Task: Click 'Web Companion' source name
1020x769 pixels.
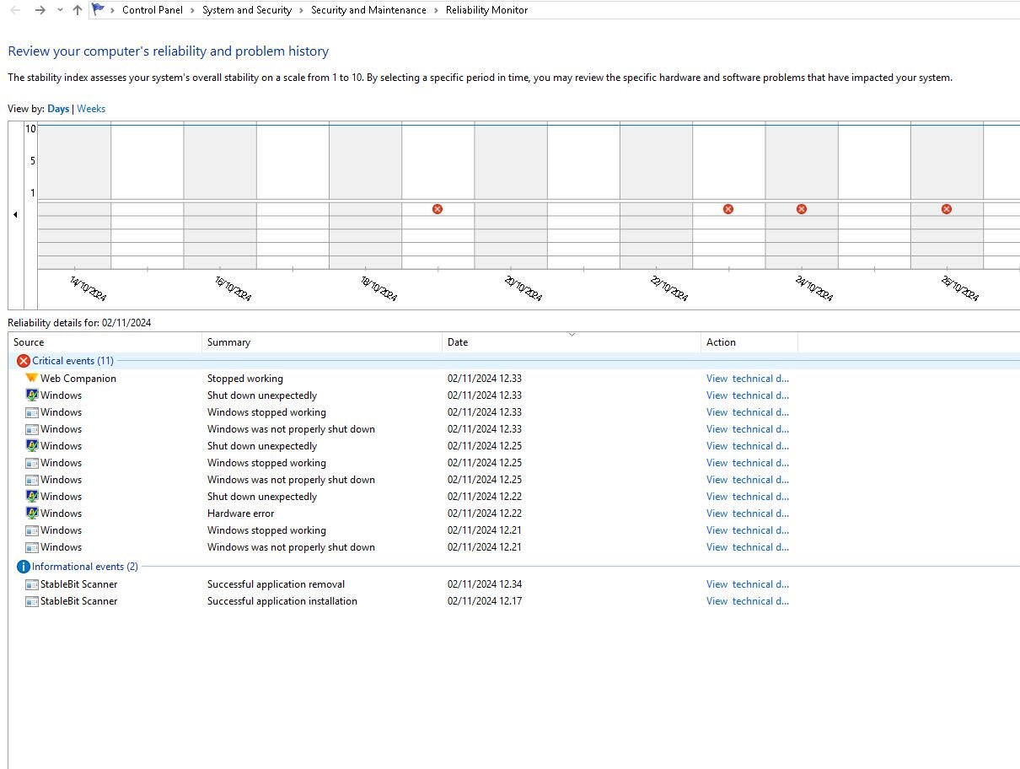Action: [x=78, y=379]
